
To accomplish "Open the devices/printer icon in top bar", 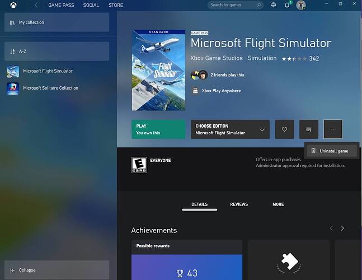I will (x=274, y=5).
